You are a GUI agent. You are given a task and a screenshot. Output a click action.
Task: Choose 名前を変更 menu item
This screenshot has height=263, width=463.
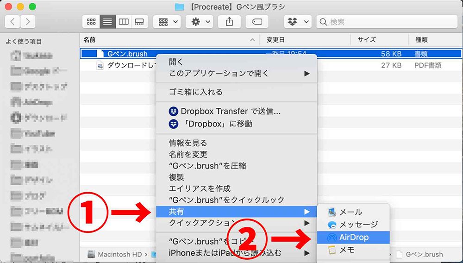(x=236, y=154)
